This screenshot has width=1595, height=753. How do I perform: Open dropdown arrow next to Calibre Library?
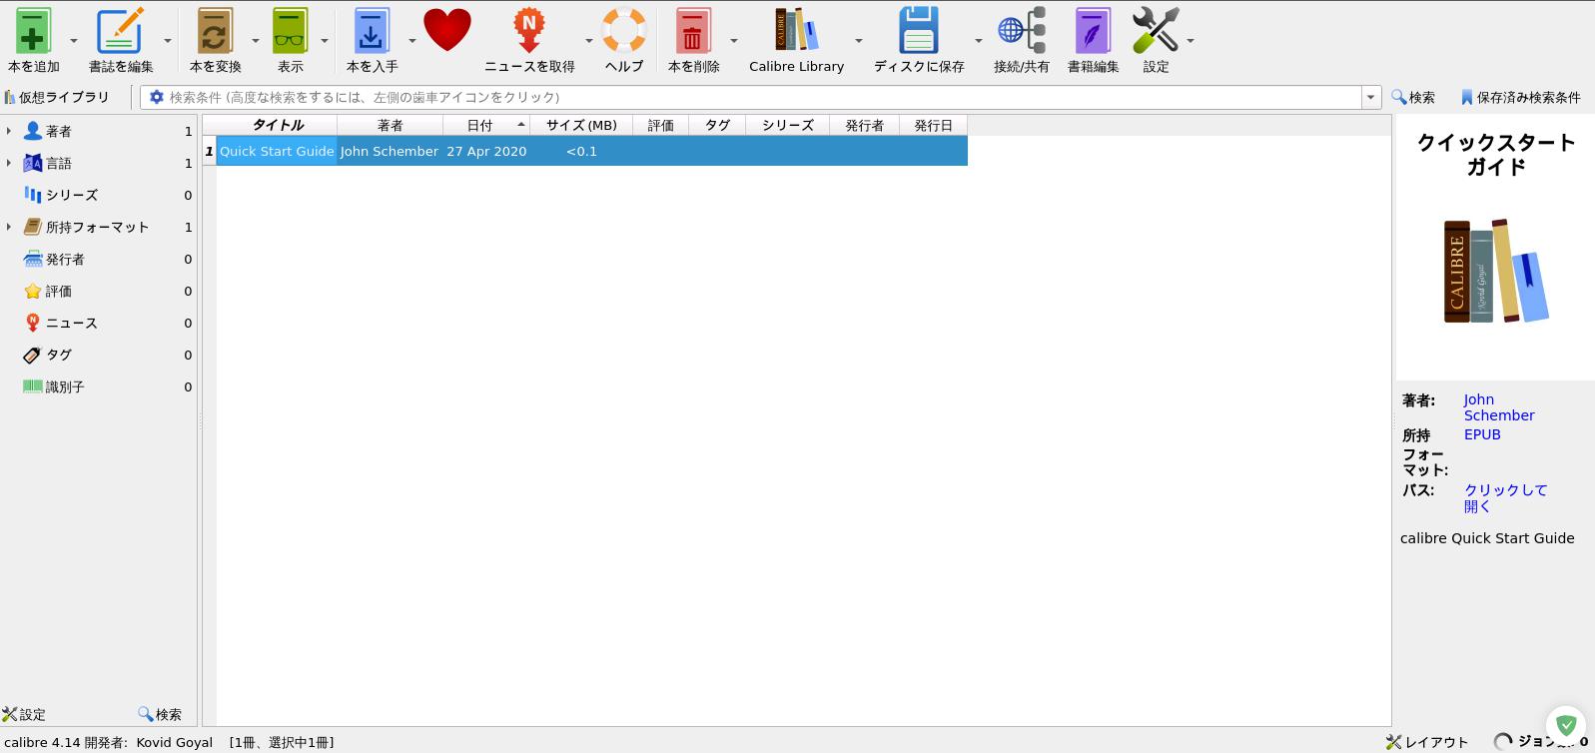[x=859, y=41]
